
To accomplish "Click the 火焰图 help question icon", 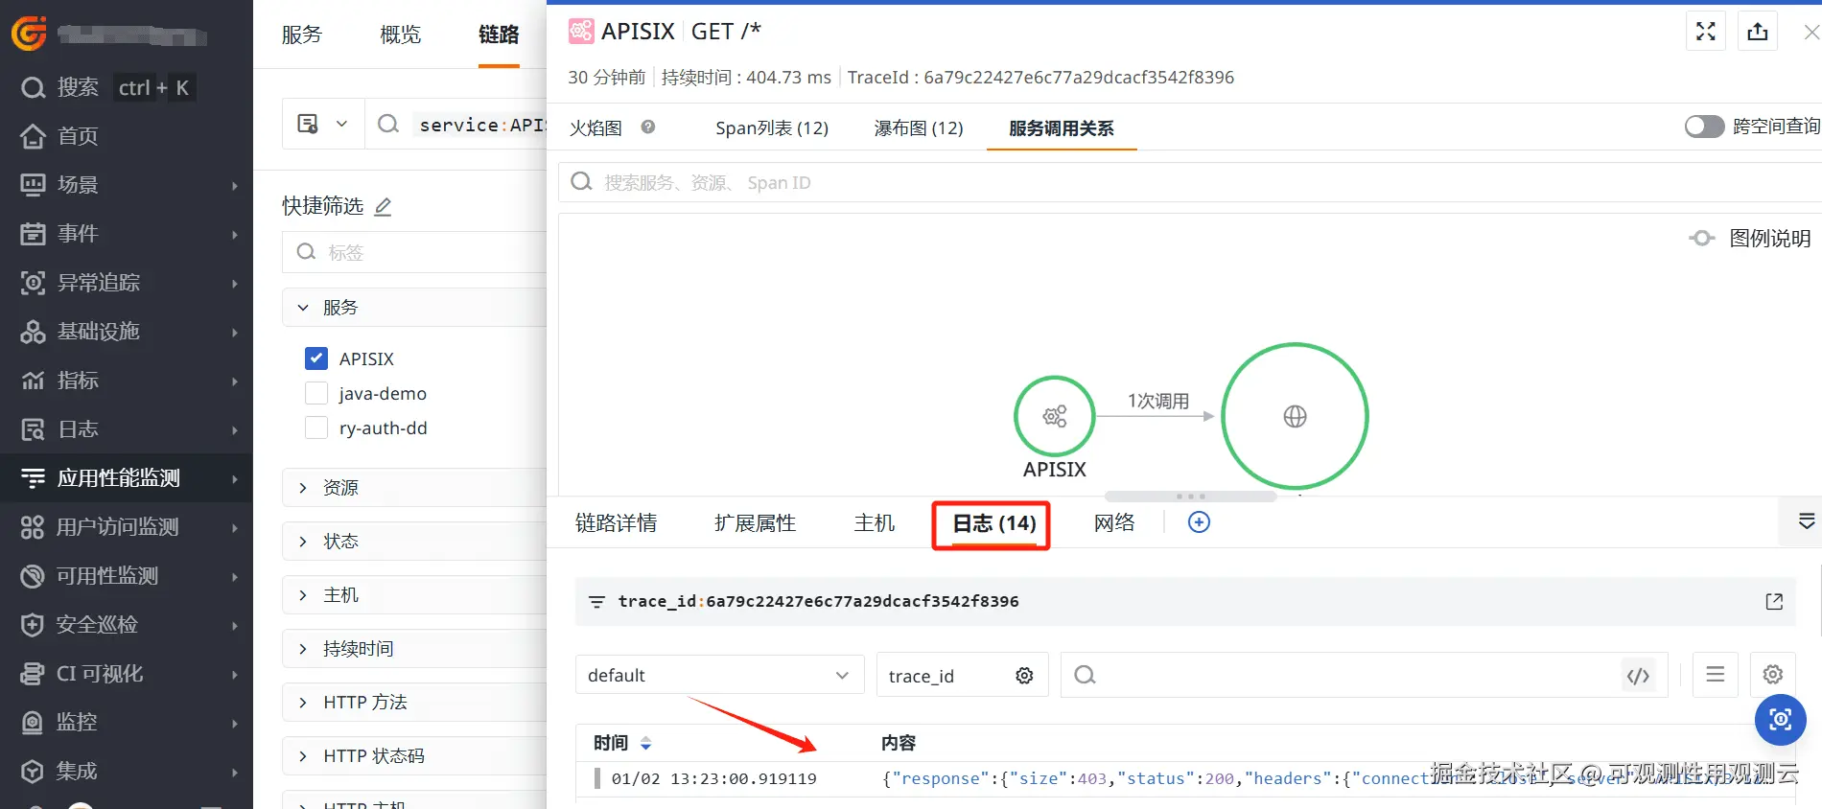I will 648,127.
